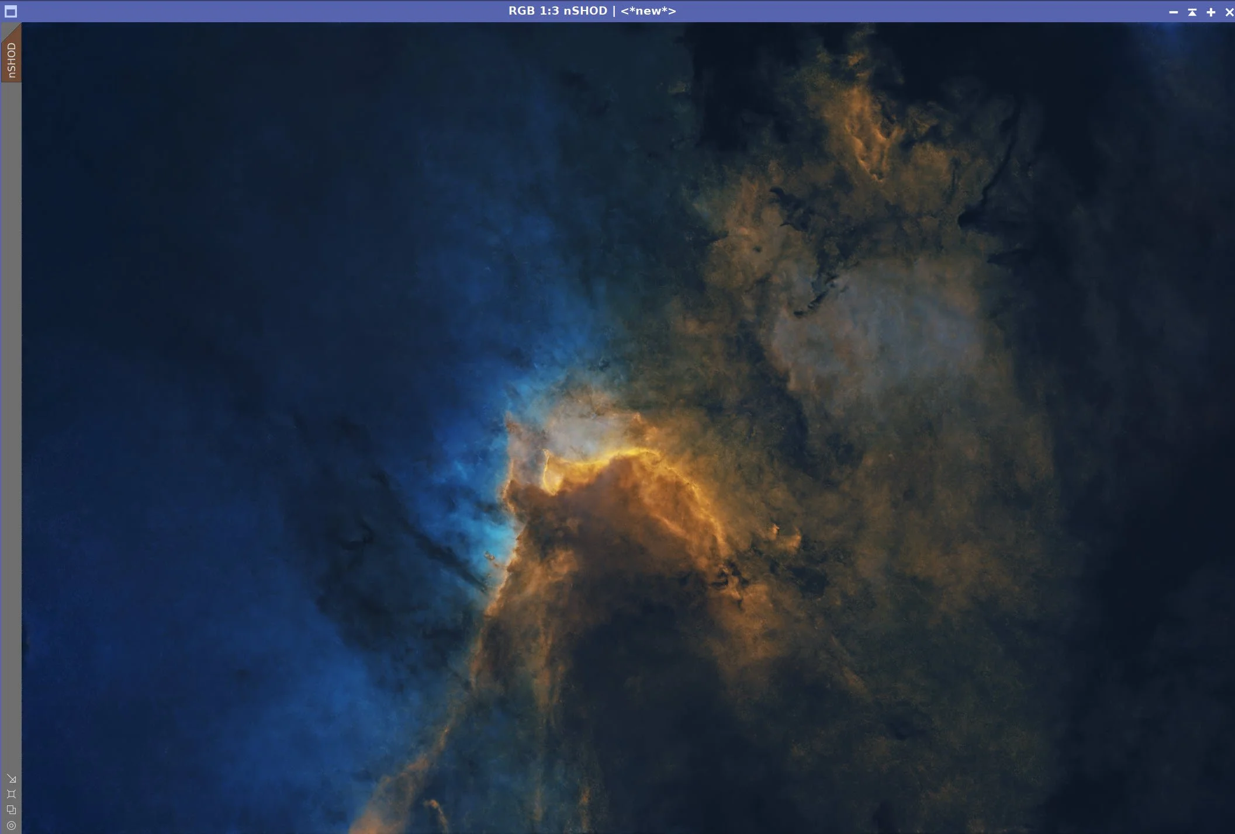Viewport: 1235px width, 834px height.
Task: Click the concentric circles icon
Action: (11, 825)
